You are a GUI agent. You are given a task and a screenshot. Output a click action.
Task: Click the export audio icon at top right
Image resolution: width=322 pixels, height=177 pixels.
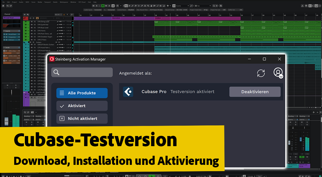point(302,6)
